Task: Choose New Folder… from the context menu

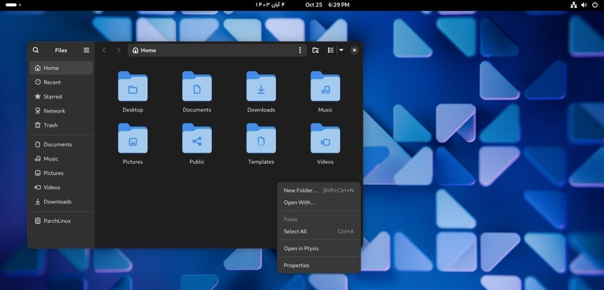Action: click(301, 191)
